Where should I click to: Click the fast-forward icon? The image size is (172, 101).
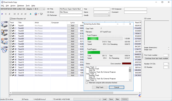pos(22,14)
